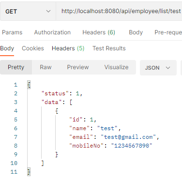Click the "name" key on line 6
This screenshot has width=182, height=180.
pyautogui.click(x=79, y=128)
